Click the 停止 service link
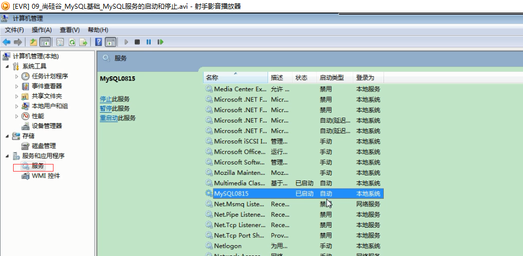 click(x=106, y=99)
